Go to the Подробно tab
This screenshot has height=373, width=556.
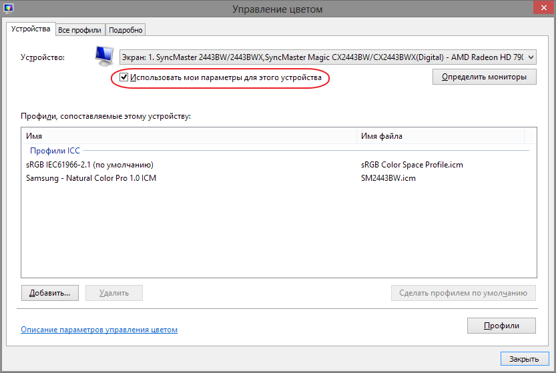click(125, 30)
